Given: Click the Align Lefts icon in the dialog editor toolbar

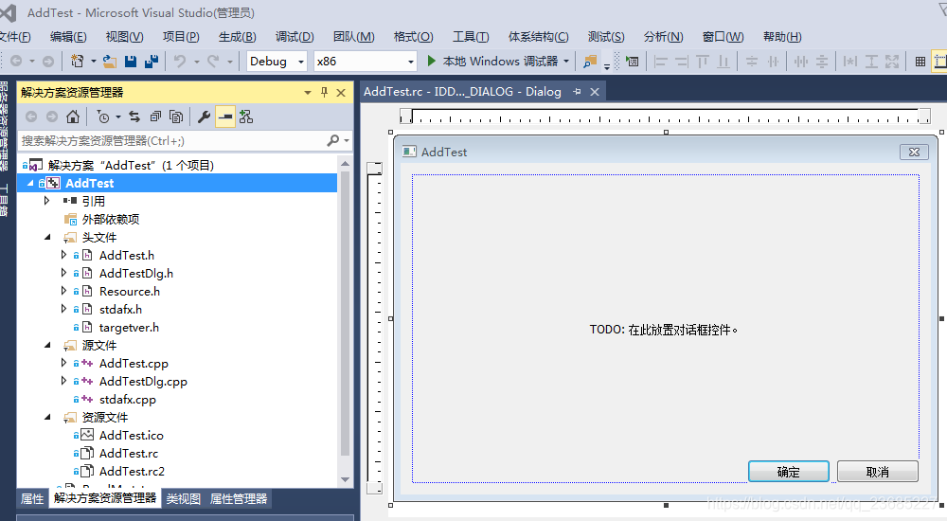Looking at the screenshot, I should (x=661, y=61).
